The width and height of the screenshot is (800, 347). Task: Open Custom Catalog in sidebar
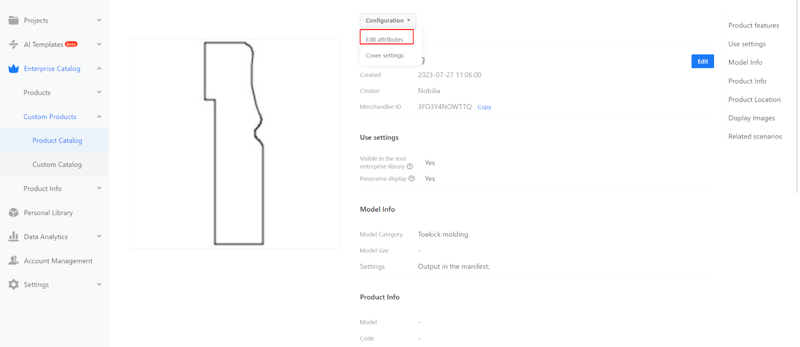(57, 164)
